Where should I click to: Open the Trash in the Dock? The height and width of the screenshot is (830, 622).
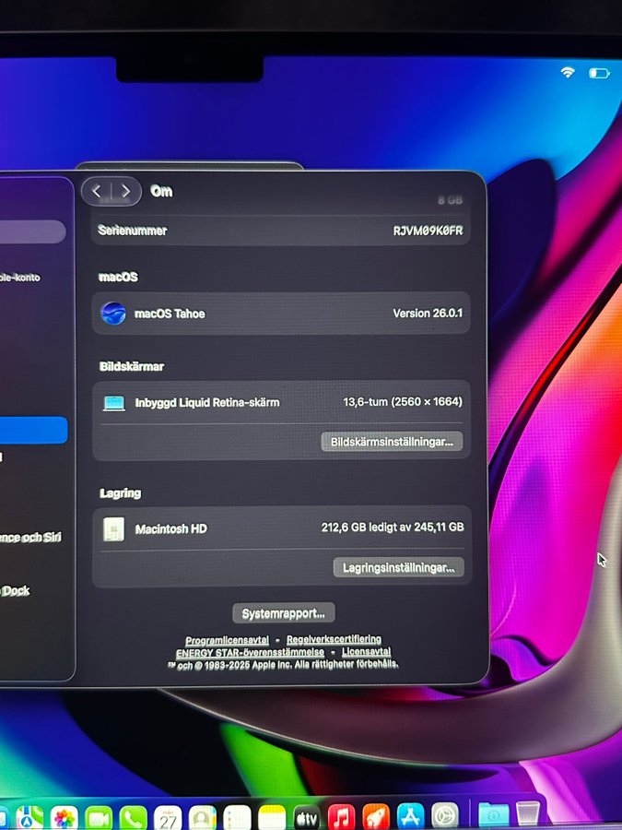(x=527, y=814)
